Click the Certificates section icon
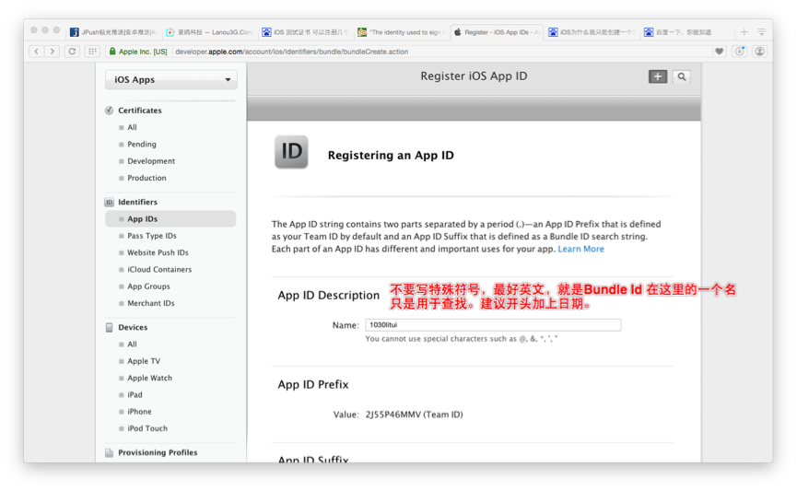The height and width of the screenshot is (491, 797). point(109,111)
